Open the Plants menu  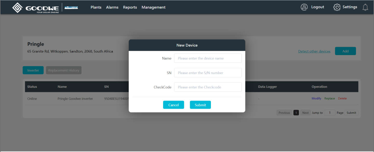pos(96,7)
